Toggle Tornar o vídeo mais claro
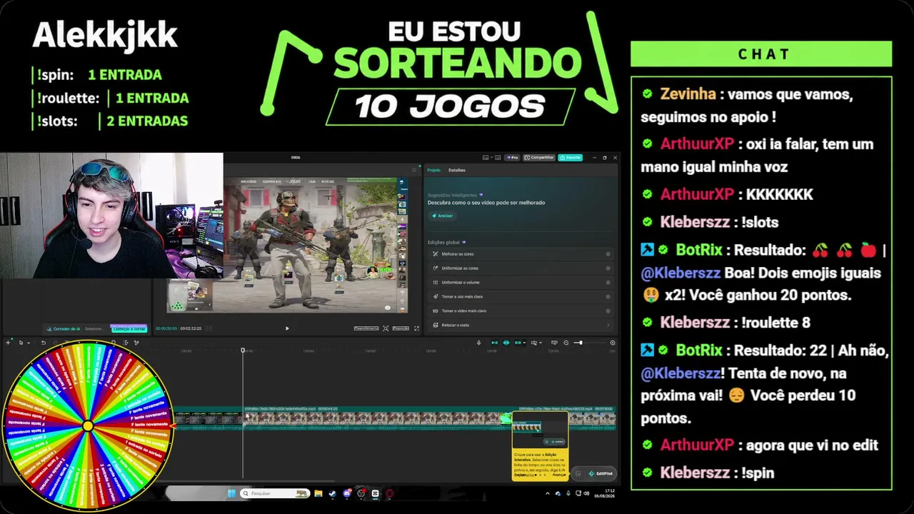 (608, 311)
